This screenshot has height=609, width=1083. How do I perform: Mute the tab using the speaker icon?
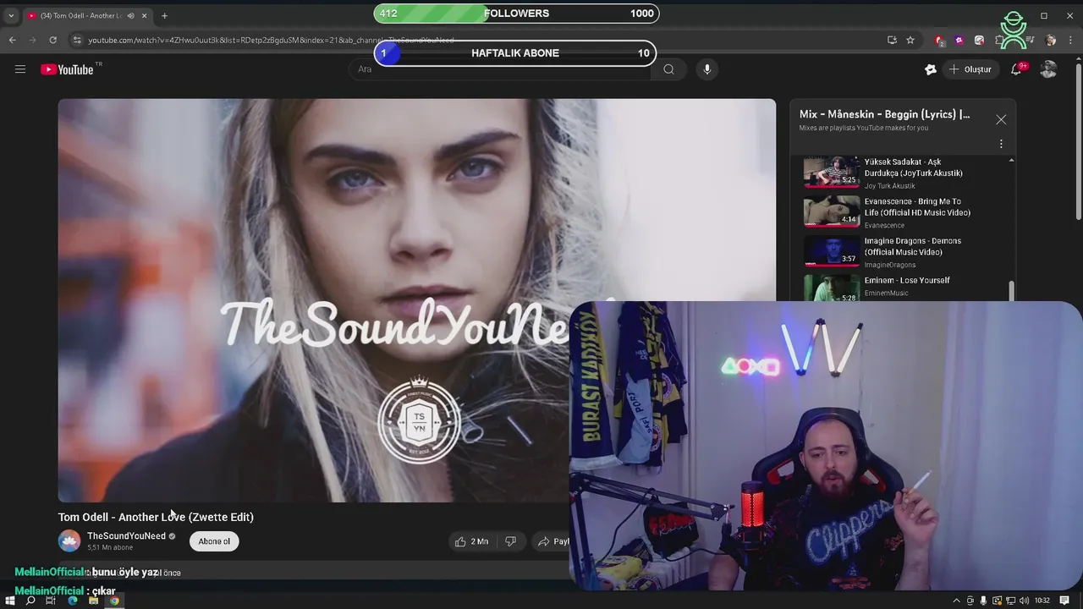tap(130, 15)
